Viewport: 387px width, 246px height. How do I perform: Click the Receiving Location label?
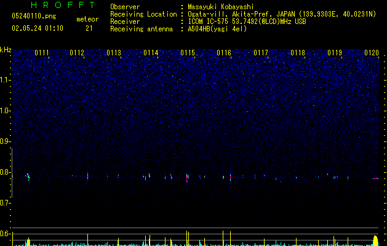click(143, 14)
